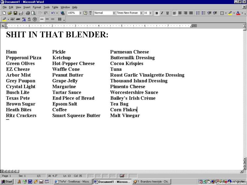Decrease the paragraph indent
This screenshot has width=247, height=185.
tap(209, 13)
